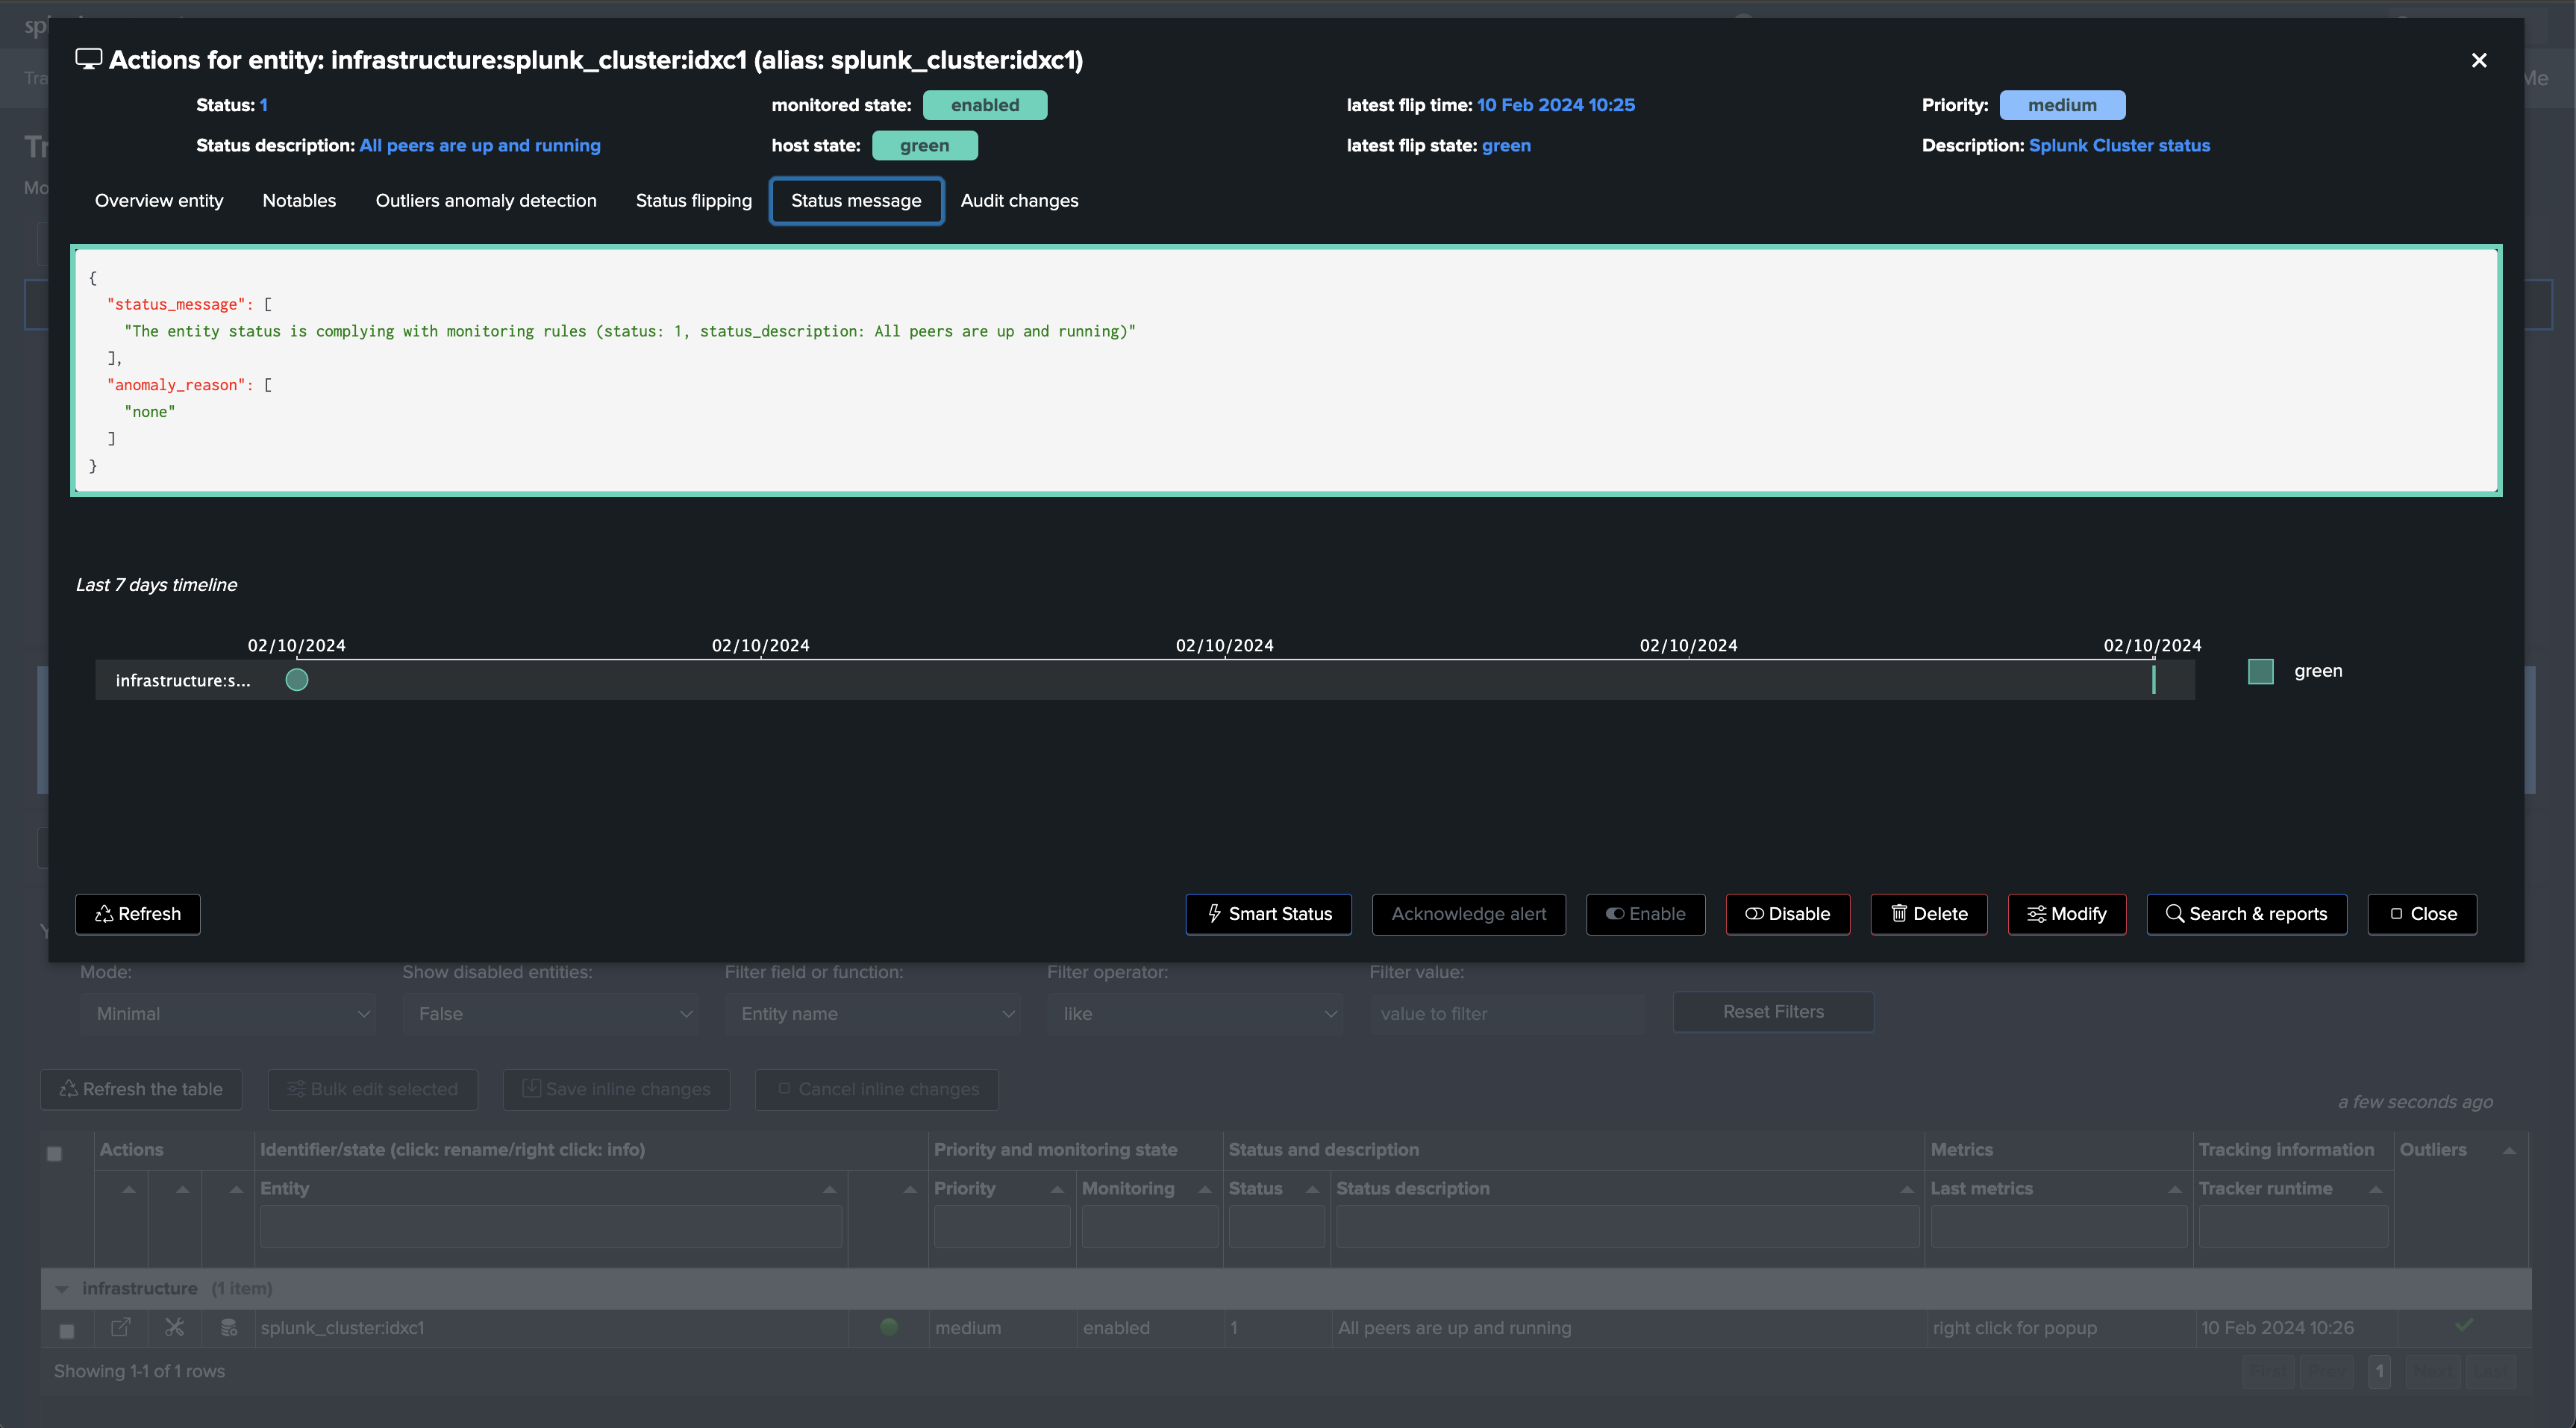Click open-in-window icon for splunk_cluster:idxc1
2576x1428 pixels.
pyautogui.click(x=120, y=1328)
